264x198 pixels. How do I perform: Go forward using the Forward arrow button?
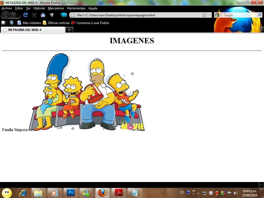[x=13, y=15]
